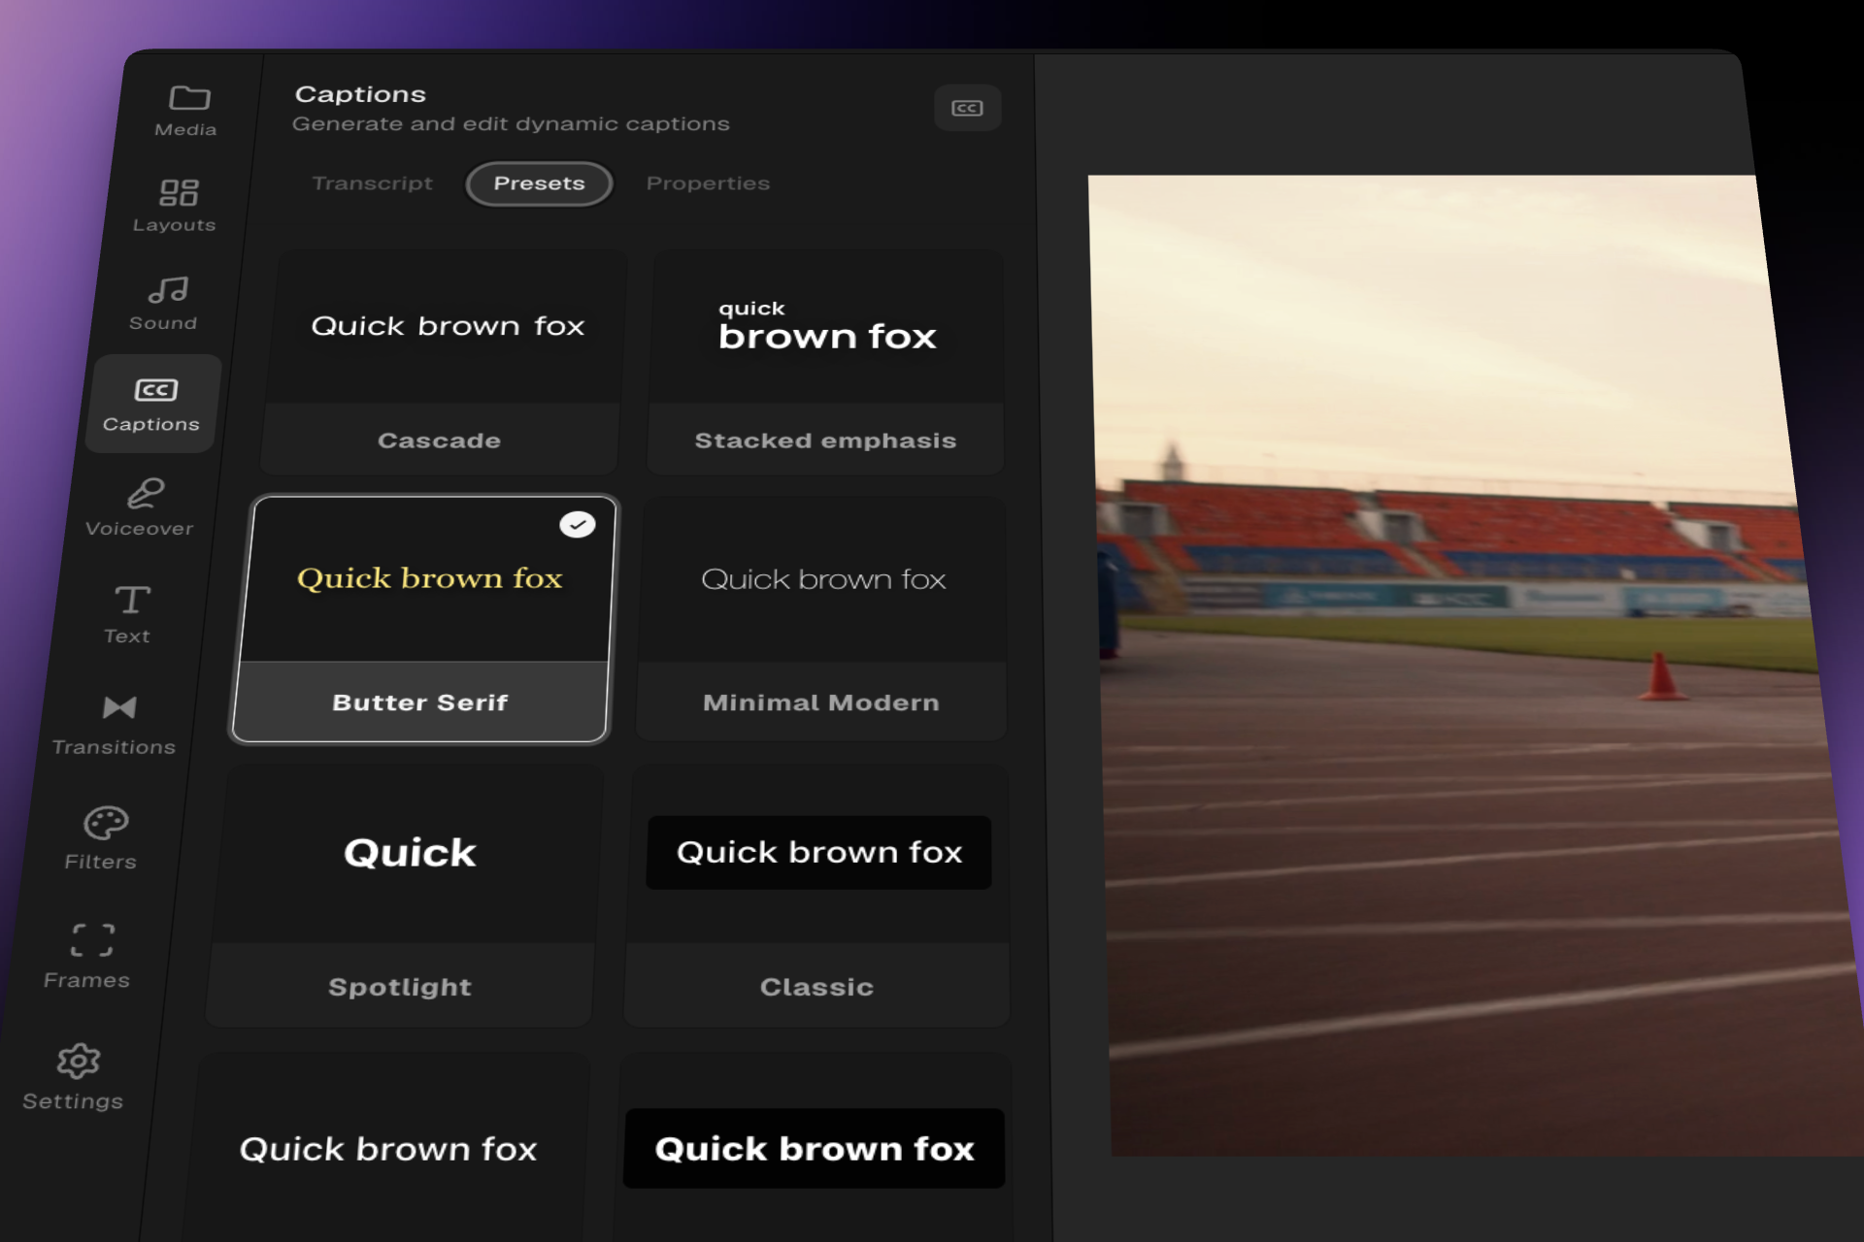This screenshot has height=1242, width=1864.
Task: Apply the Spotlight caption preset
Action: coord(406,895)
